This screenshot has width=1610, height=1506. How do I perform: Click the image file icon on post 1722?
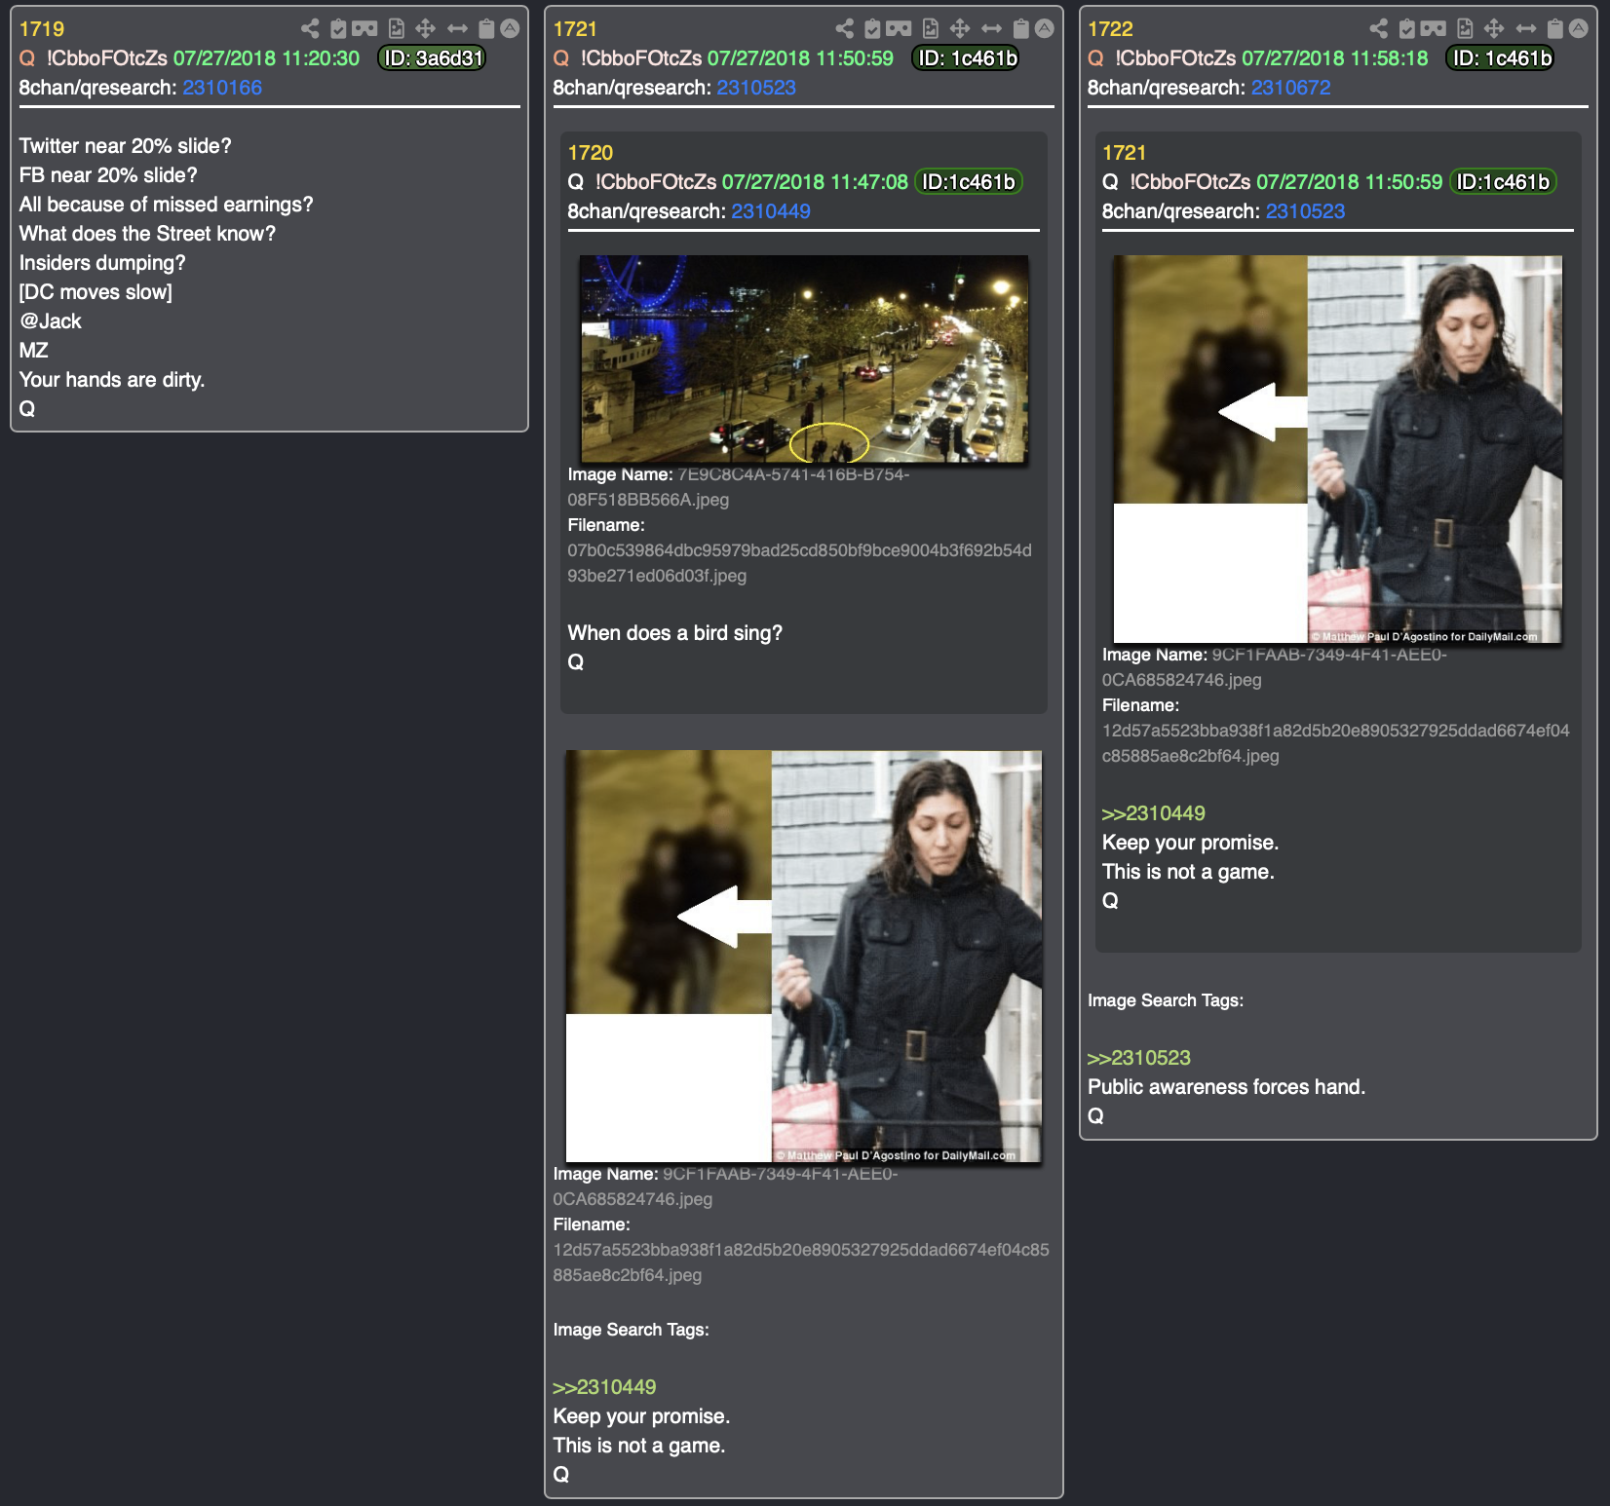point(1465,28)
